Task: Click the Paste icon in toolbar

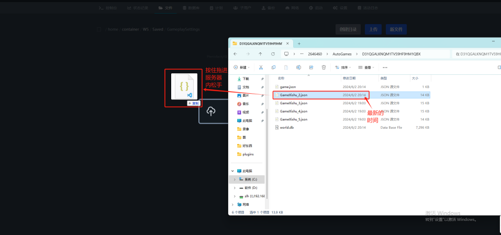Action: 286,68
